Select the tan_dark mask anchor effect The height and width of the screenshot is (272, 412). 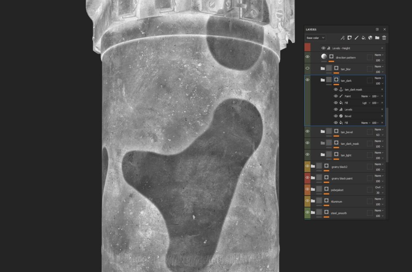click(x=353, y=90)
